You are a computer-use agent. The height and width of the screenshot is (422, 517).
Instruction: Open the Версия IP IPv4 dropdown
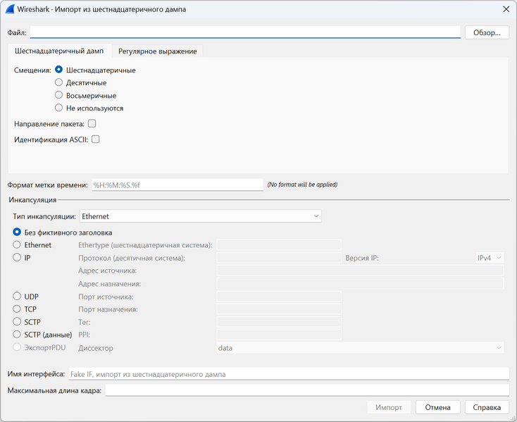point(490,258)
